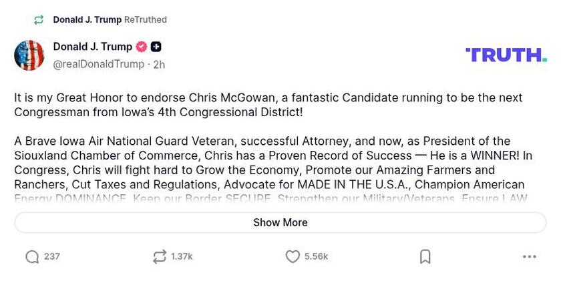
Task: Click the 5.56k likes count
Action: (316, 257)
